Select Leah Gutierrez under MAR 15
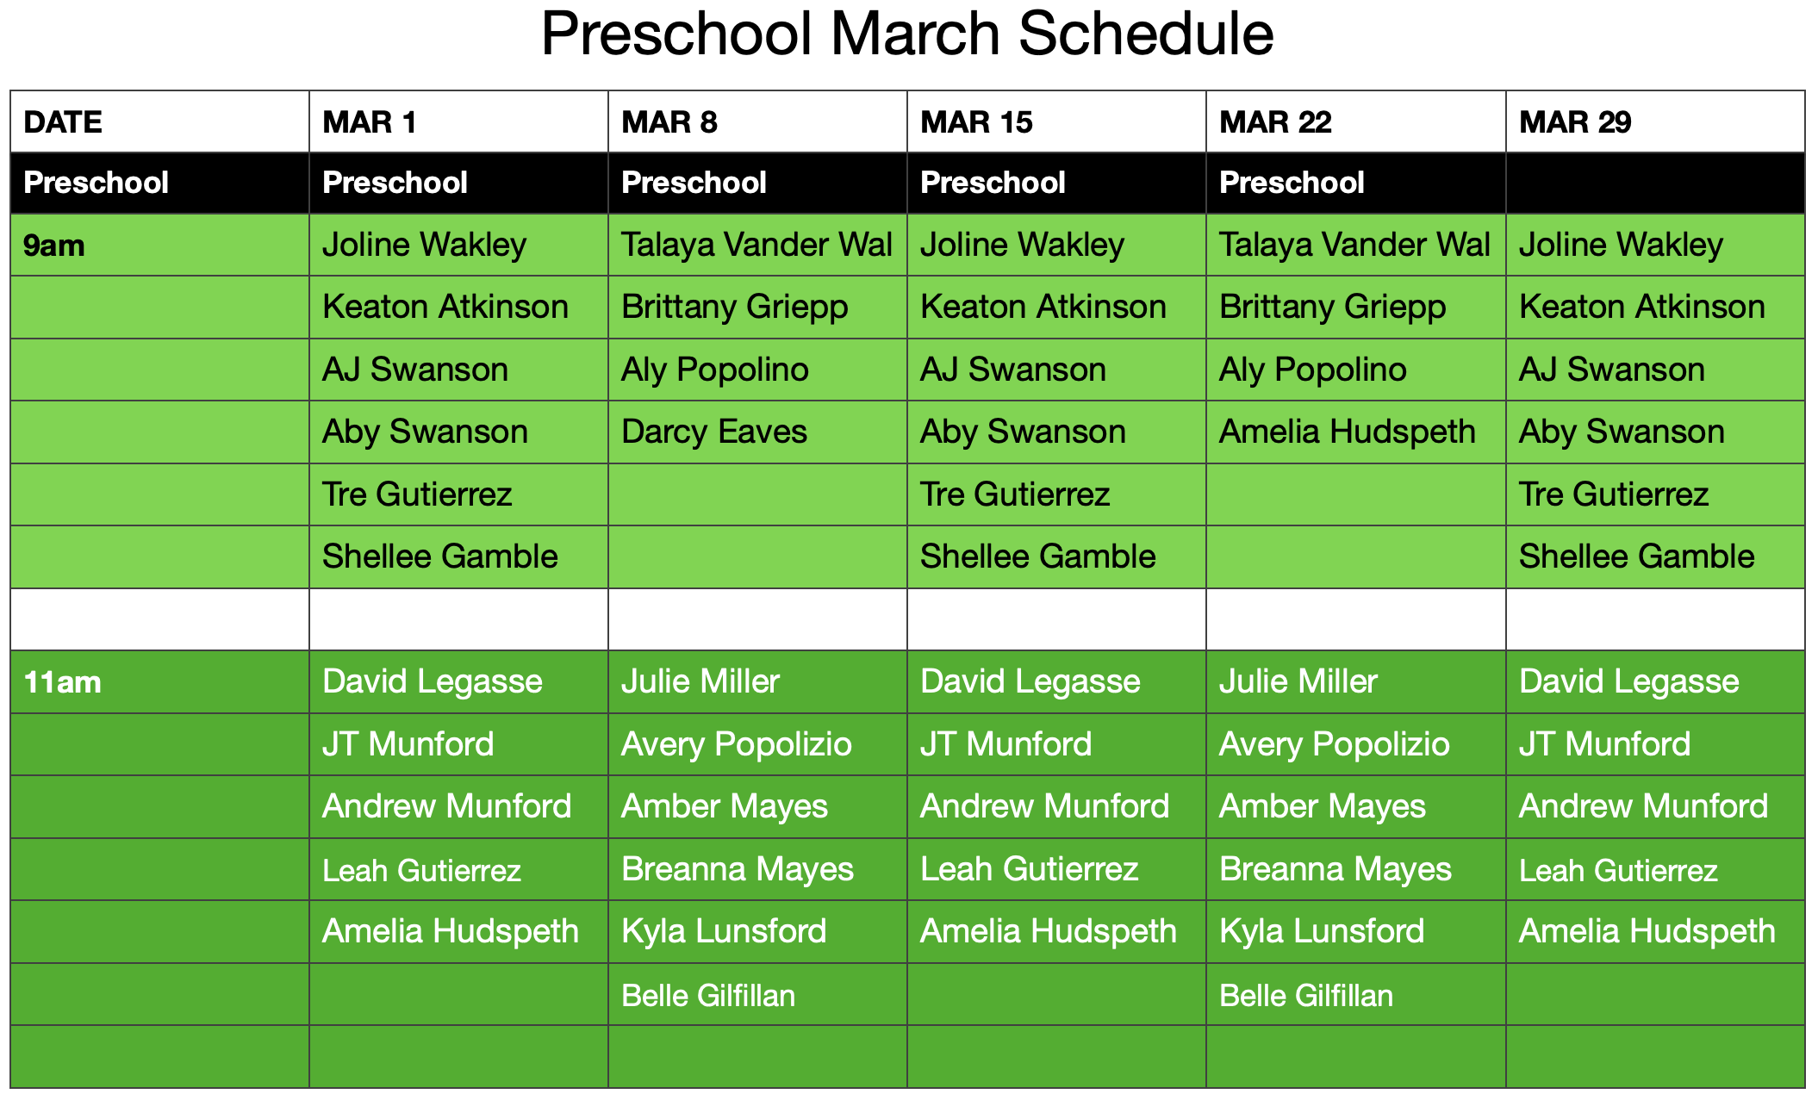Image resolution: width=1818 pixels, height=1094 pixels. tap(1029, 869)
